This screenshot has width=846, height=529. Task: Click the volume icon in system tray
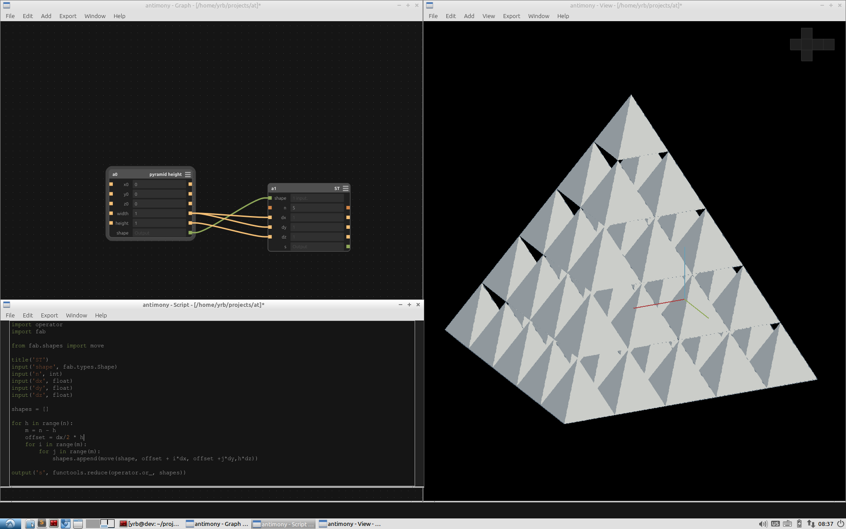[763, 524]
